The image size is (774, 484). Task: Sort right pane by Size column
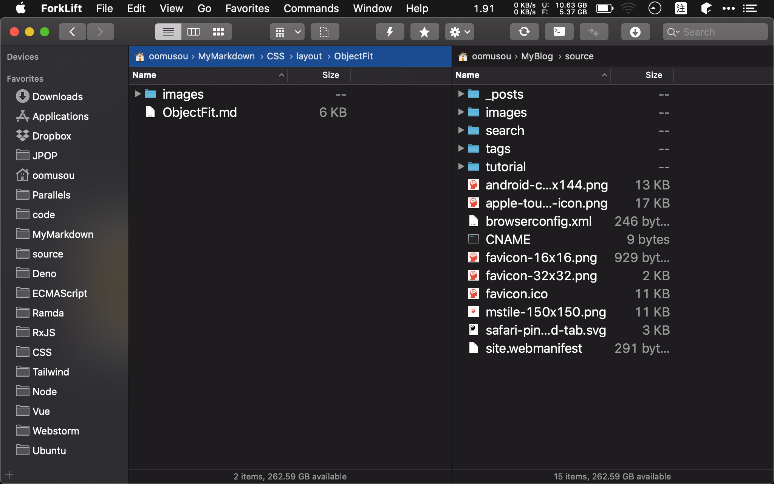click(642, 75)
